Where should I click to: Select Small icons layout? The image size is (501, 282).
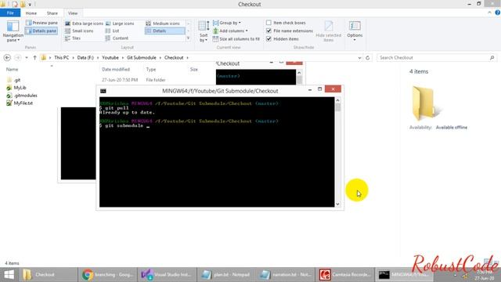point(79,31)
